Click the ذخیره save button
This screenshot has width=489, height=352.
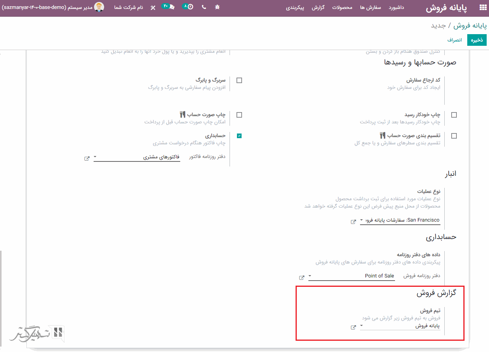[477, 40]
